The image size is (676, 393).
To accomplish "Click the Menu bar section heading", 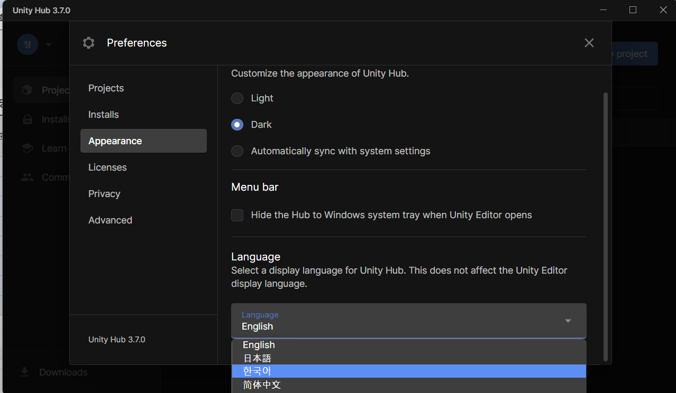I will point(254,187).
